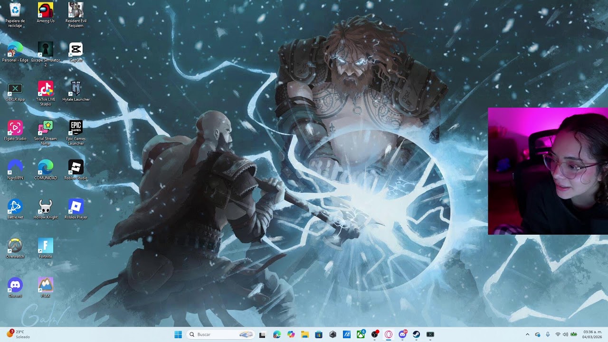Open Microsoft Store from the taskbar
This screenshot has width=608, height=342.
tap(319, 334)
